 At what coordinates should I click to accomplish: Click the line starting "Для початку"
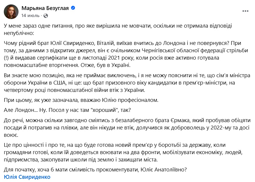click(x=95, y=169)
